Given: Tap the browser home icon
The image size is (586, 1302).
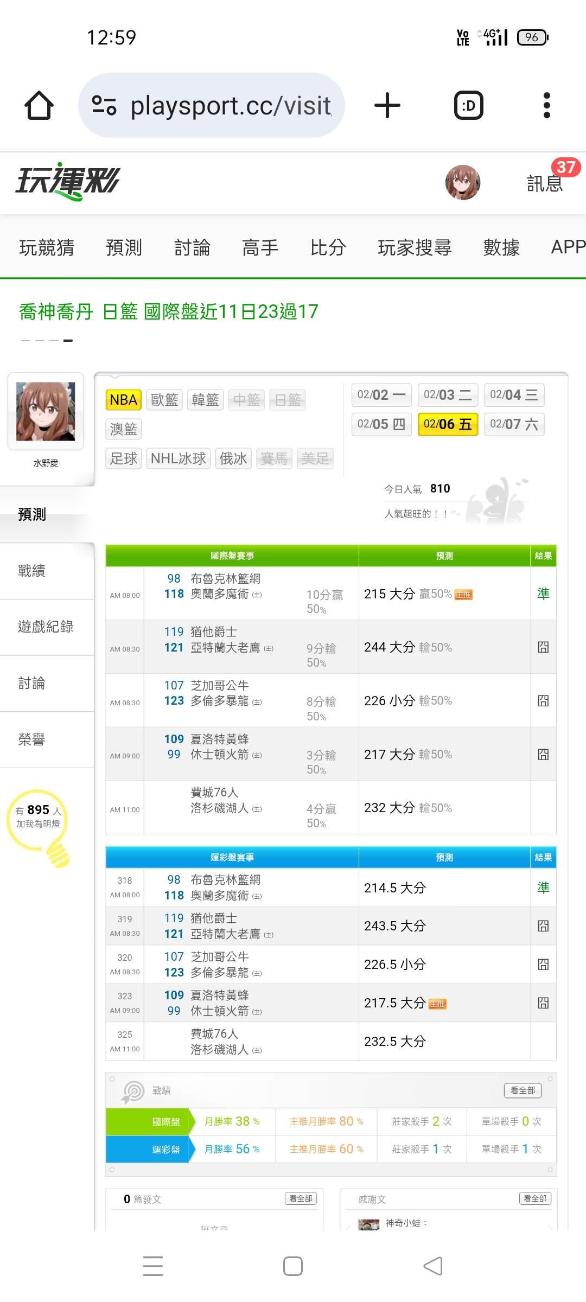Looking at the screenshot, I should (x=39, y=105).
